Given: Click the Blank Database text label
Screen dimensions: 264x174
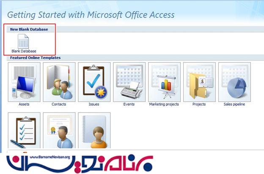Looking at the screenshot, I should [24, 51].
